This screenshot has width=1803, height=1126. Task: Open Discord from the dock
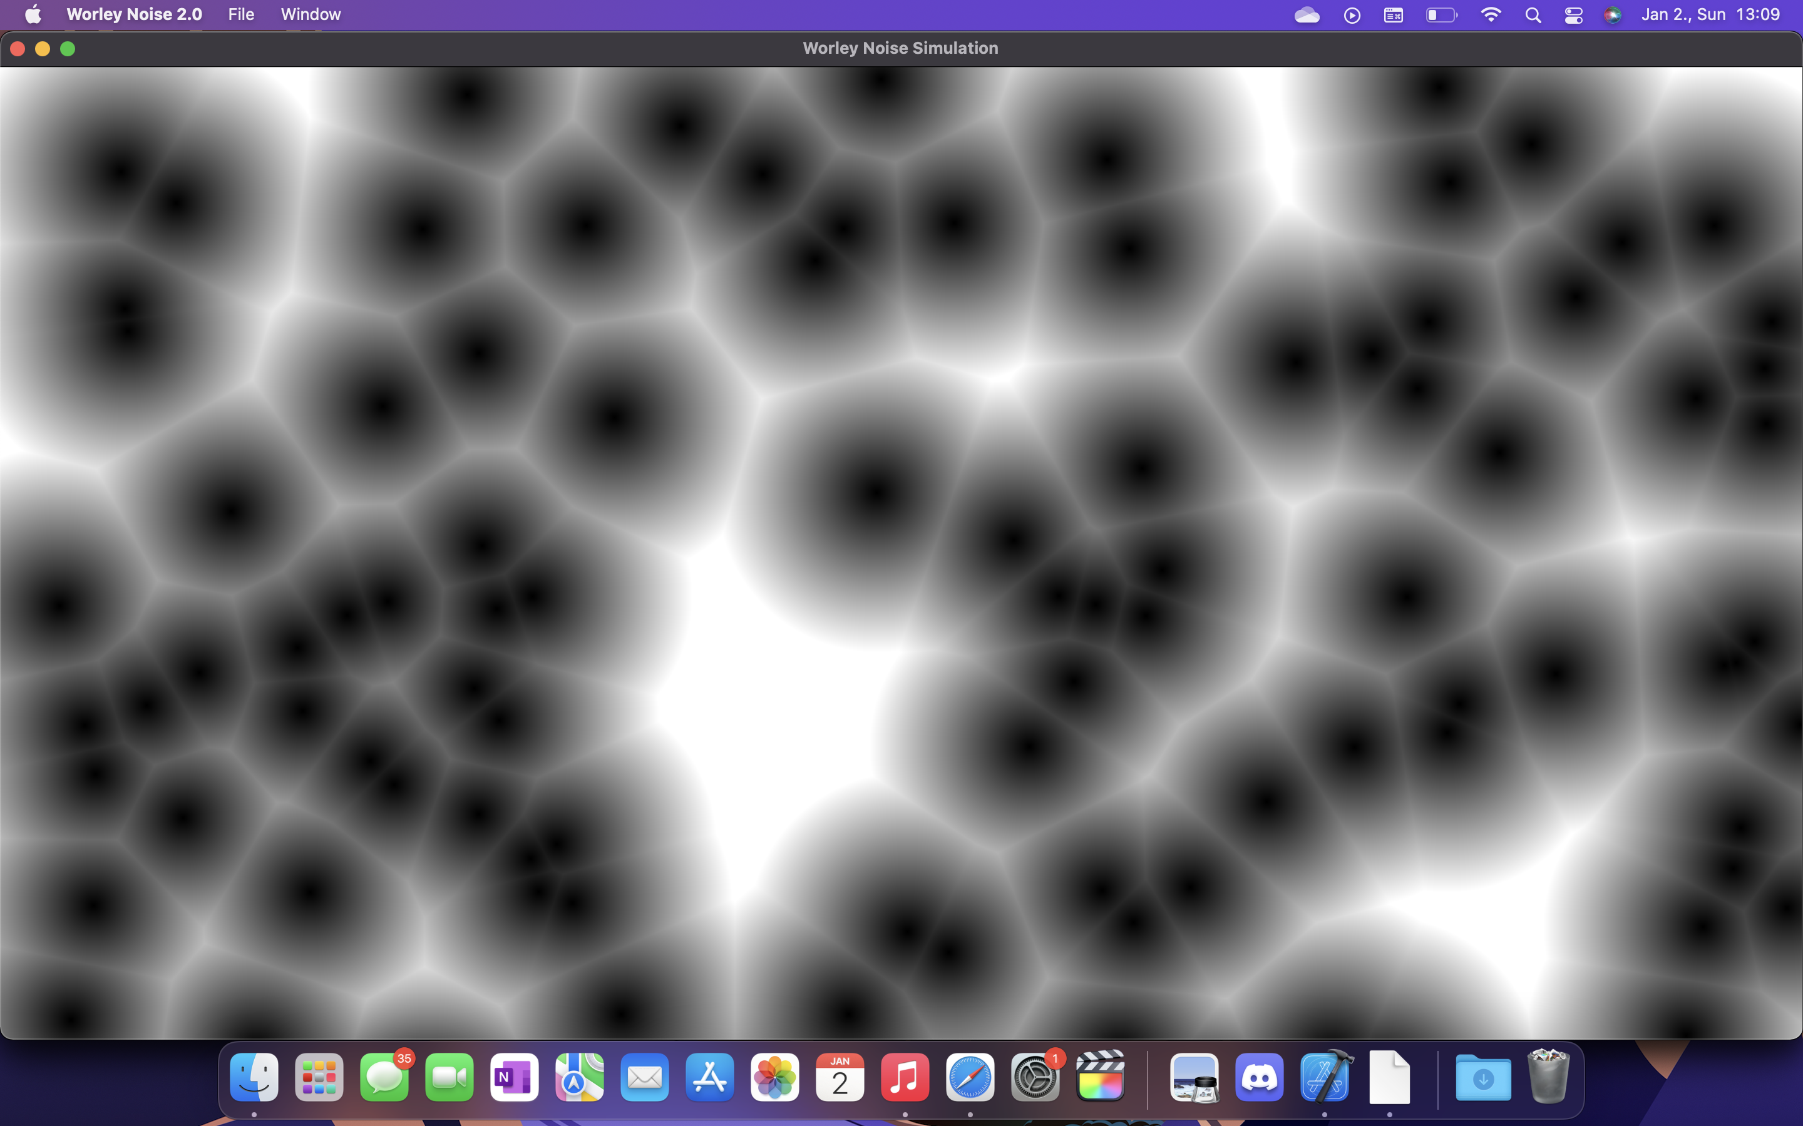coord(1259,1078)
